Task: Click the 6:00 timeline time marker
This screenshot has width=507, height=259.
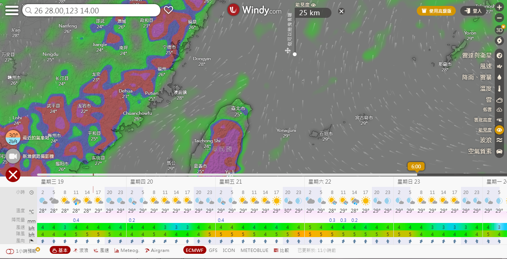Action: click(x=416, y=166)
